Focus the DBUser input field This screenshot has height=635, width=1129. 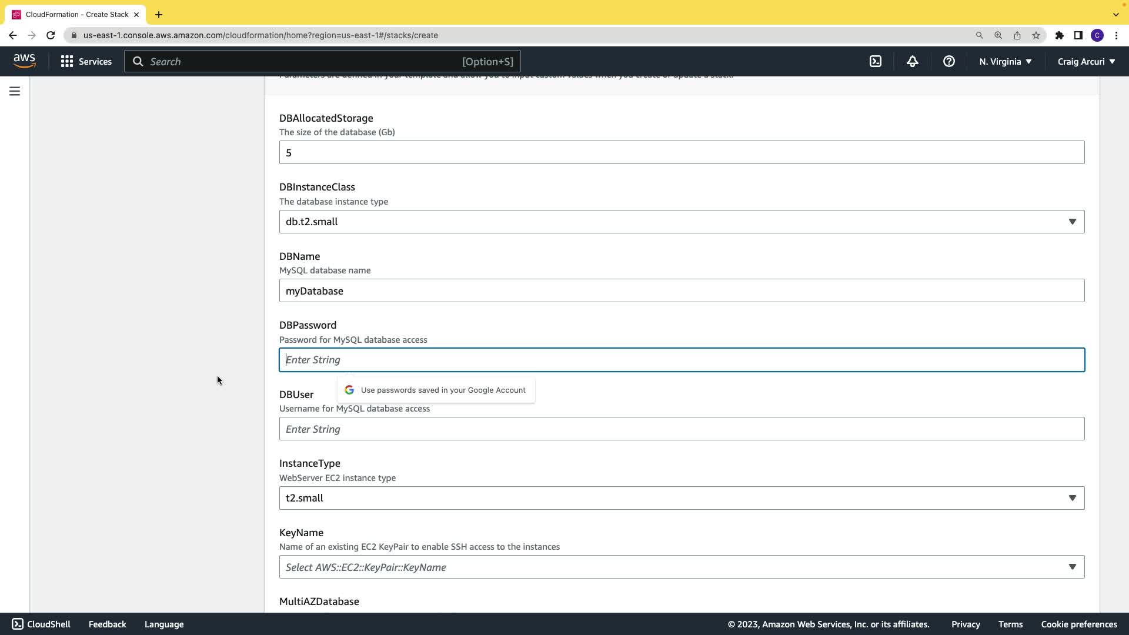[x=682, y=429]
